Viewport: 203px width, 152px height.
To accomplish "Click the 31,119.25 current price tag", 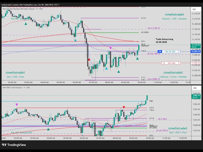I will coord(196,46).
